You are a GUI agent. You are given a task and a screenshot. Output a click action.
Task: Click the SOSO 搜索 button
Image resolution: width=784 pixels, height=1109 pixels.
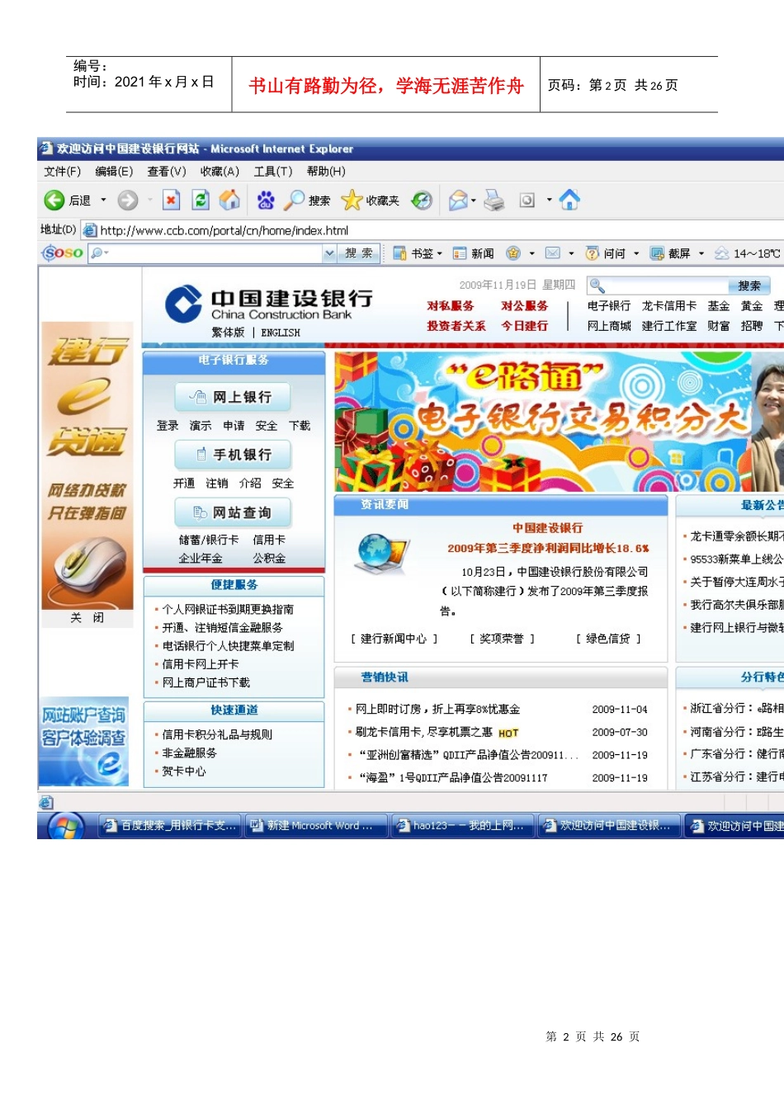[x=359, y=253]
